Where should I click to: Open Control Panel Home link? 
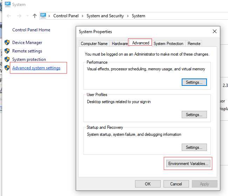[x=31, y=30]
